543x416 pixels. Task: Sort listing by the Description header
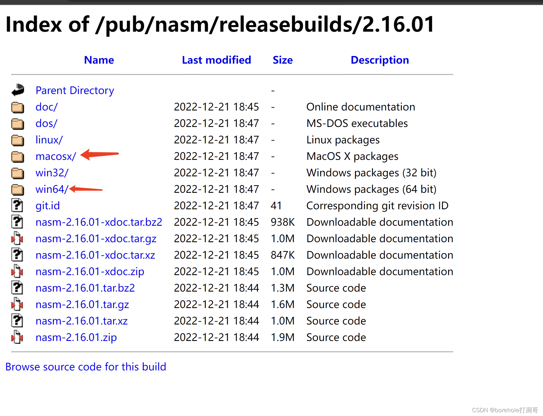pos(380,60)
